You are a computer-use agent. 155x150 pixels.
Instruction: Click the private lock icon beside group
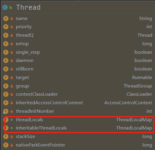(12, 86)
